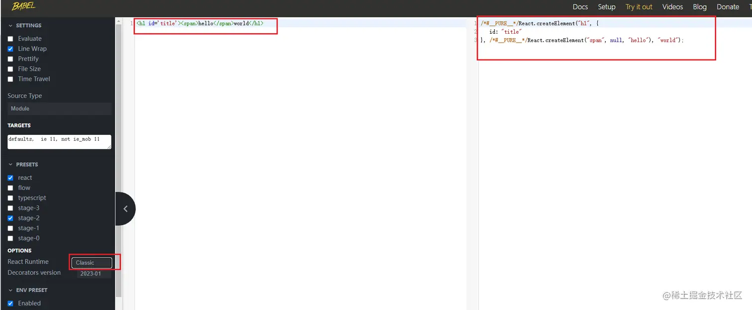
Task: Enable the Prettify option
Action: click(x=10, y=59)
